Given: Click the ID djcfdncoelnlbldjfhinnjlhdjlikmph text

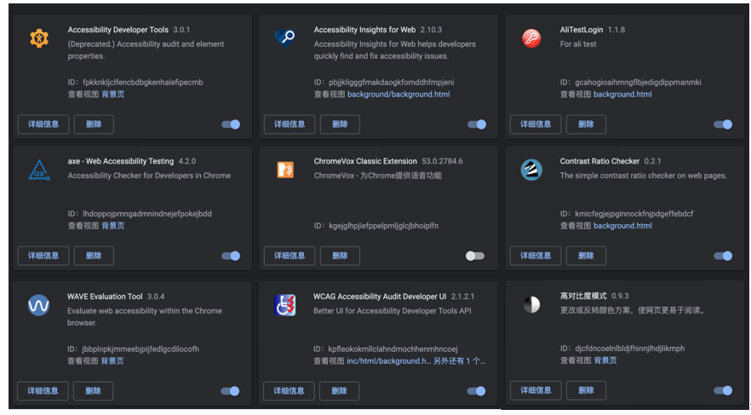Looking at the screenshot, I should (622, 349).
